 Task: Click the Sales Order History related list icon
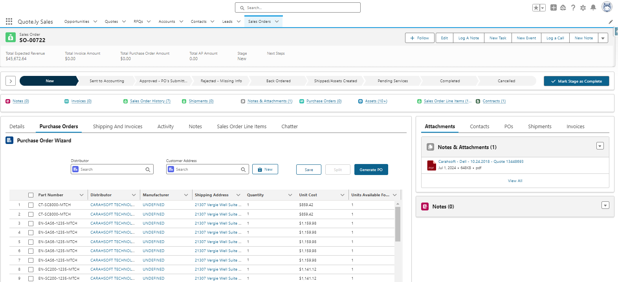pyautogui.click(x=125, y=101)
